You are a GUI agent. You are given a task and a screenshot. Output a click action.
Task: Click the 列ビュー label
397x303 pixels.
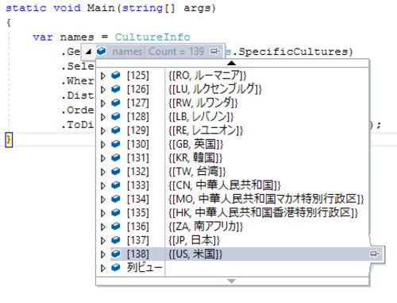pyautogui.click(x=145, y=267)
